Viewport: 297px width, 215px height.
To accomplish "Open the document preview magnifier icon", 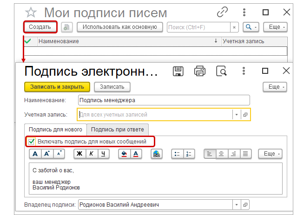I will point(222,71).
